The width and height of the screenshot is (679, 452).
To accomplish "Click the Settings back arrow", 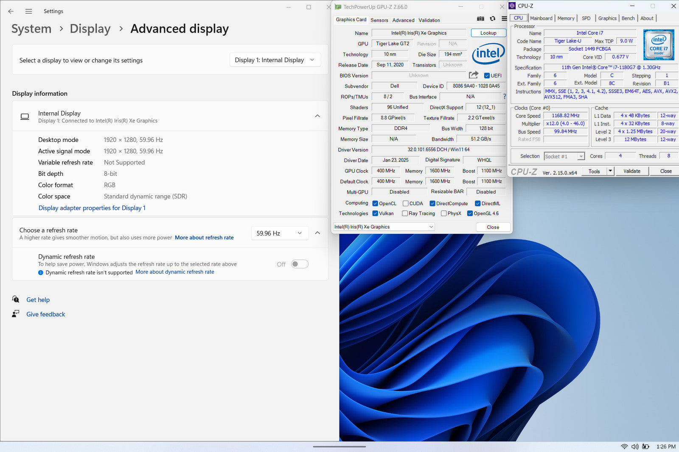I will coord(11,11).
